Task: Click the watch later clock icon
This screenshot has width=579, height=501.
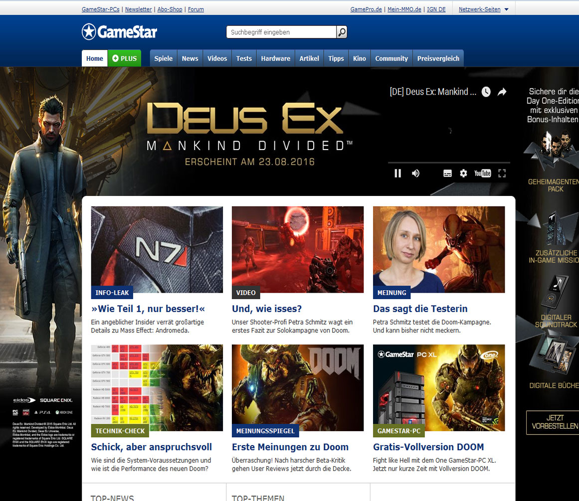Action: click(486, 92)
